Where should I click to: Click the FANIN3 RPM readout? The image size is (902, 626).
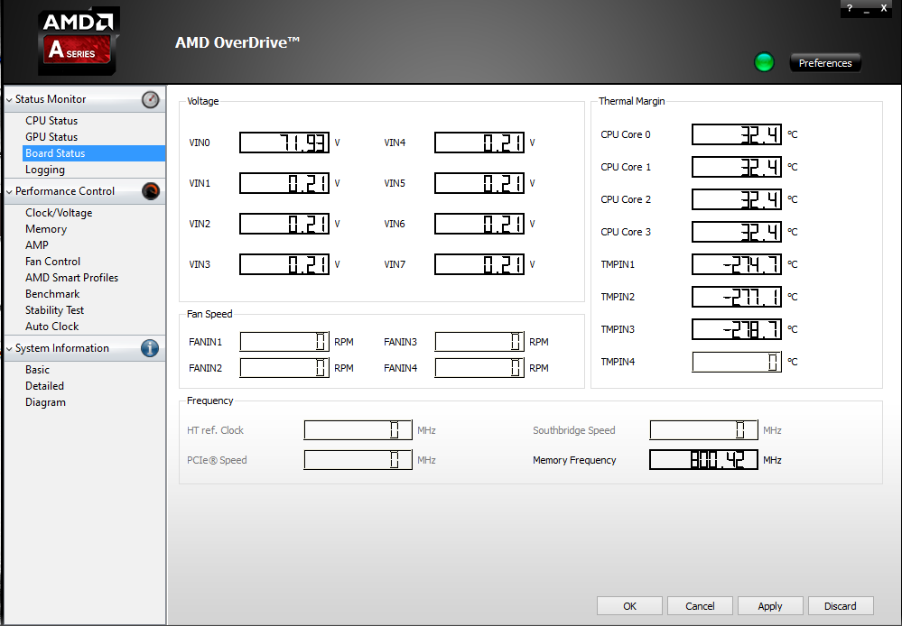pyautogui.click(x=479, y=342)
